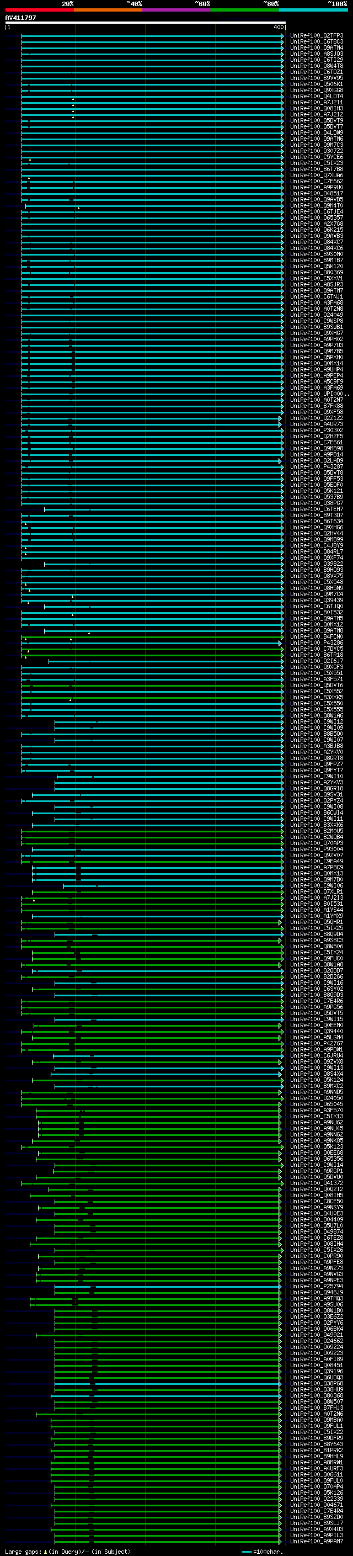Select hit label UniRef100_B4FCN0
Screen dimensions: 353x1556
tap(317, 636)
